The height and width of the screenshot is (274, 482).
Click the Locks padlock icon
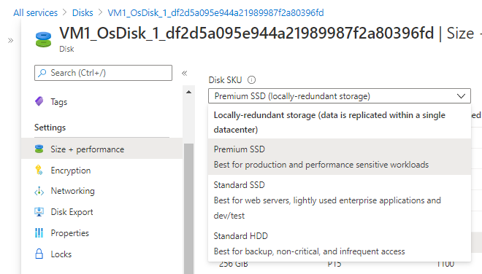point(39,254)
